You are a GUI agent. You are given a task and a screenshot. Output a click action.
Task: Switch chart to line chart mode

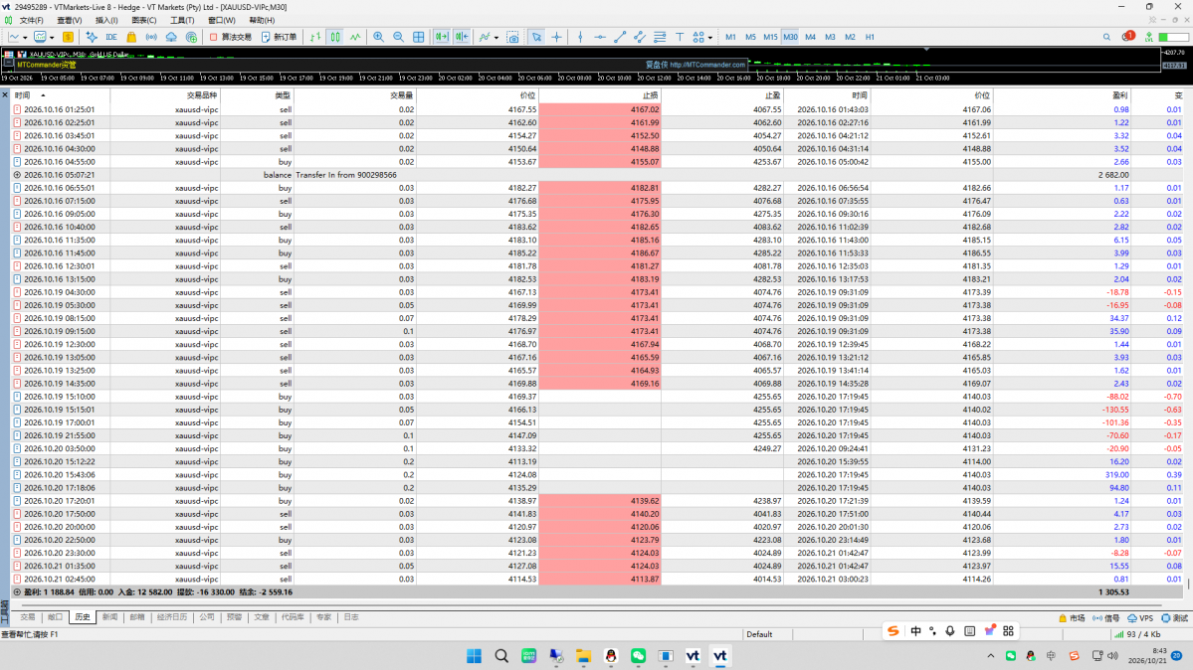[x=355, y=37]
